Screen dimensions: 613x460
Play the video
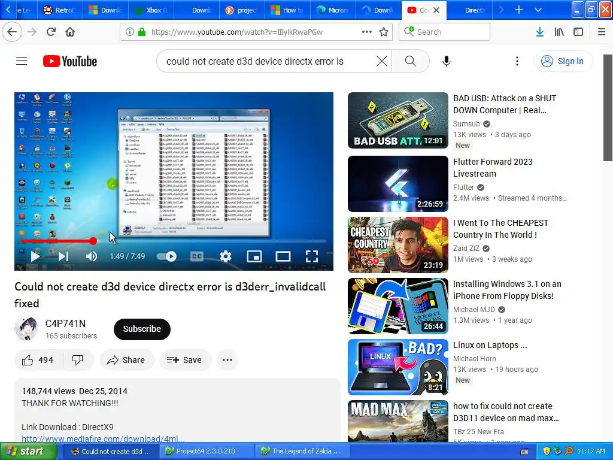pyautogui.click(x=35, y=256)
